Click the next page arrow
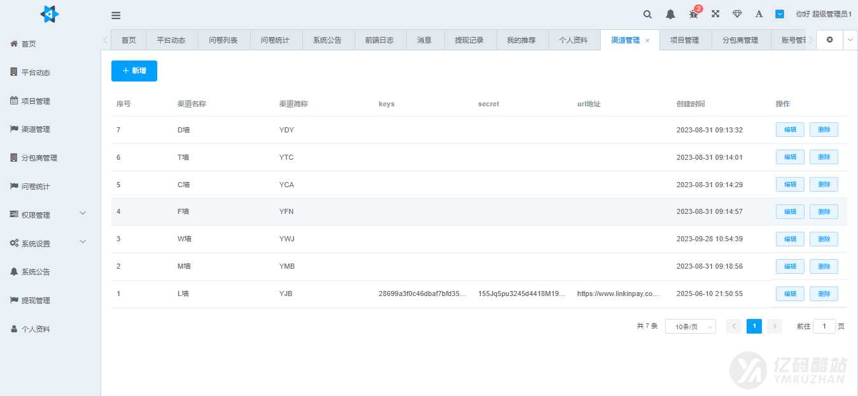 point(775,326)
